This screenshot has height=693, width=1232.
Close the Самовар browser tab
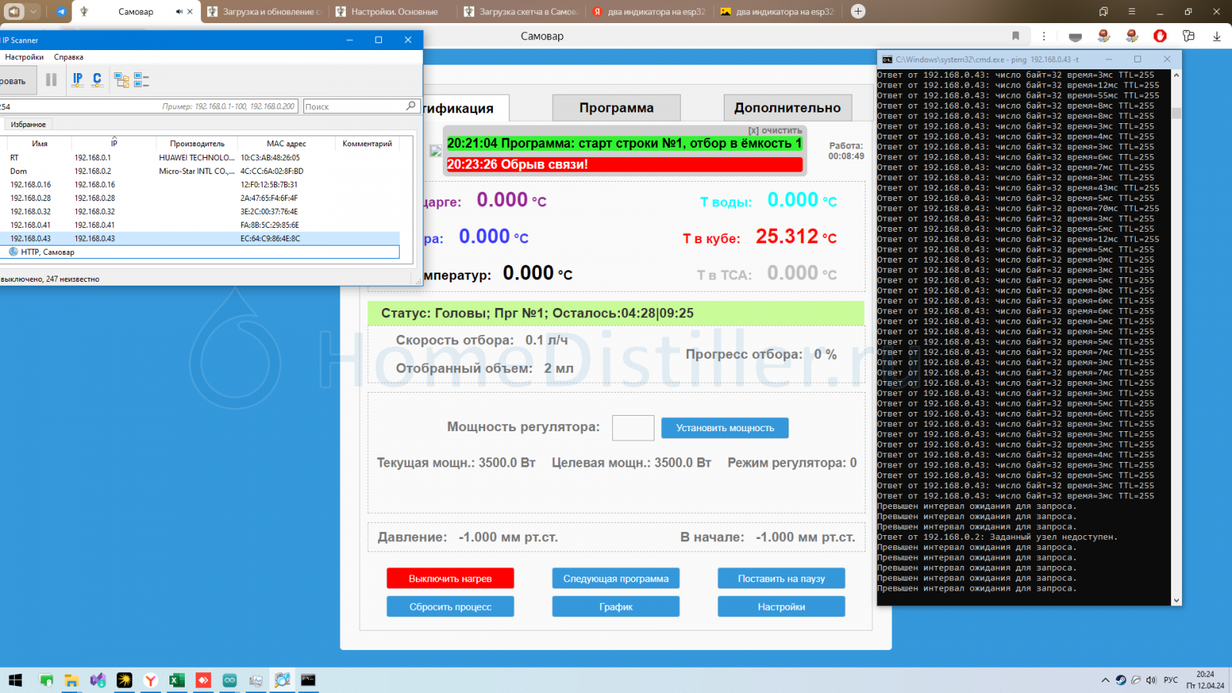pos(190,12)
